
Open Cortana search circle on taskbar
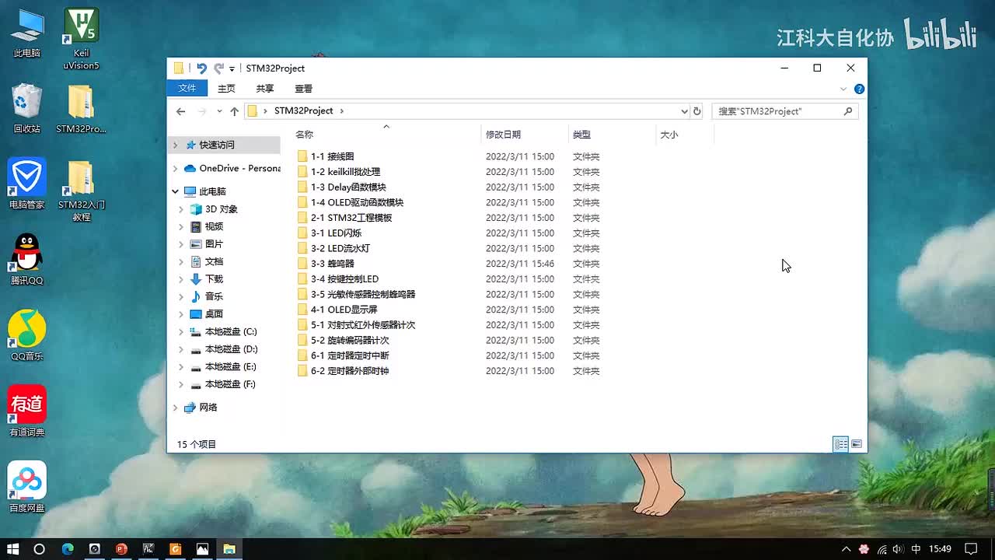(x=40, y=548)
